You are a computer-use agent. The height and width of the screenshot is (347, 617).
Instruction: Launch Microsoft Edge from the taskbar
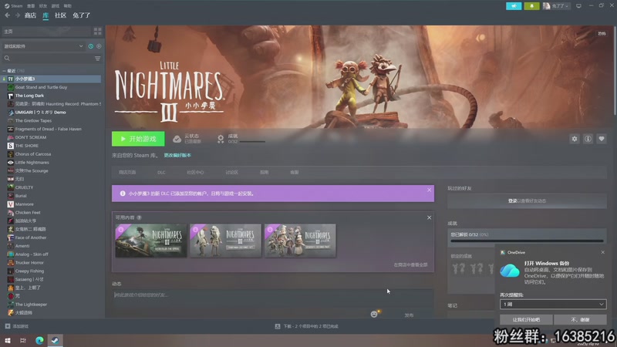[39, 340]
